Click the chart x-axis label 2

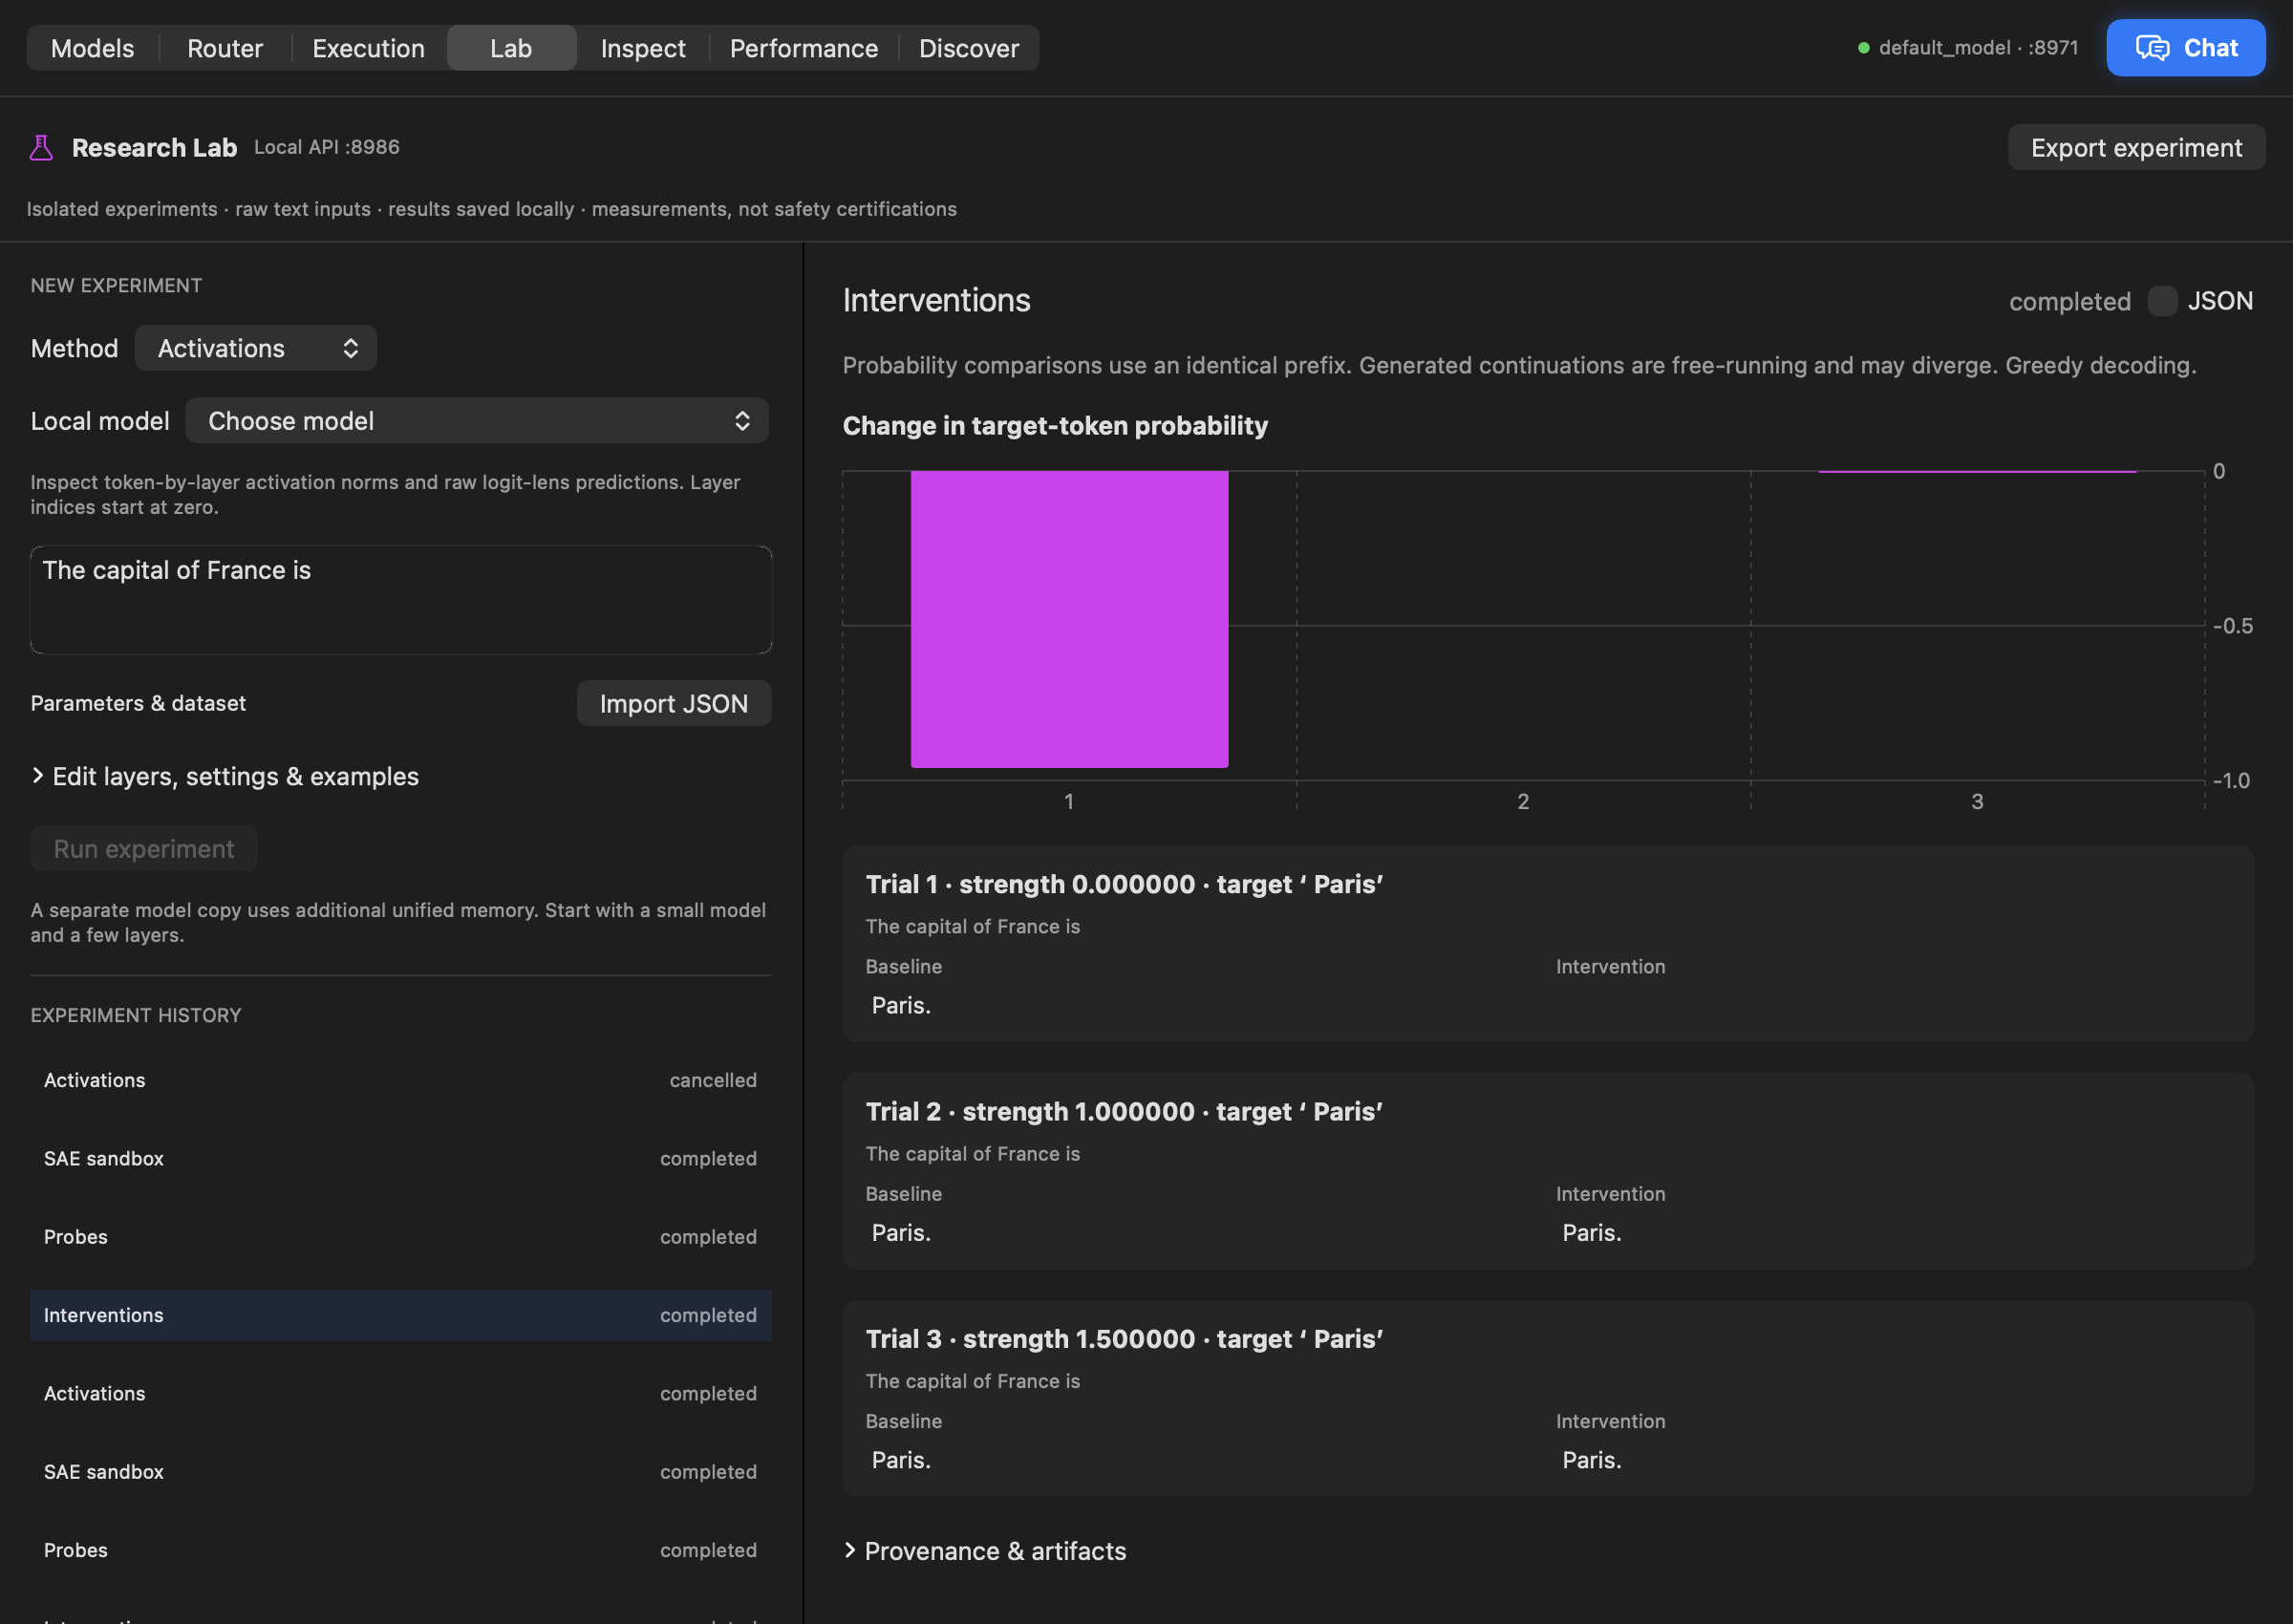point(1523,801)
